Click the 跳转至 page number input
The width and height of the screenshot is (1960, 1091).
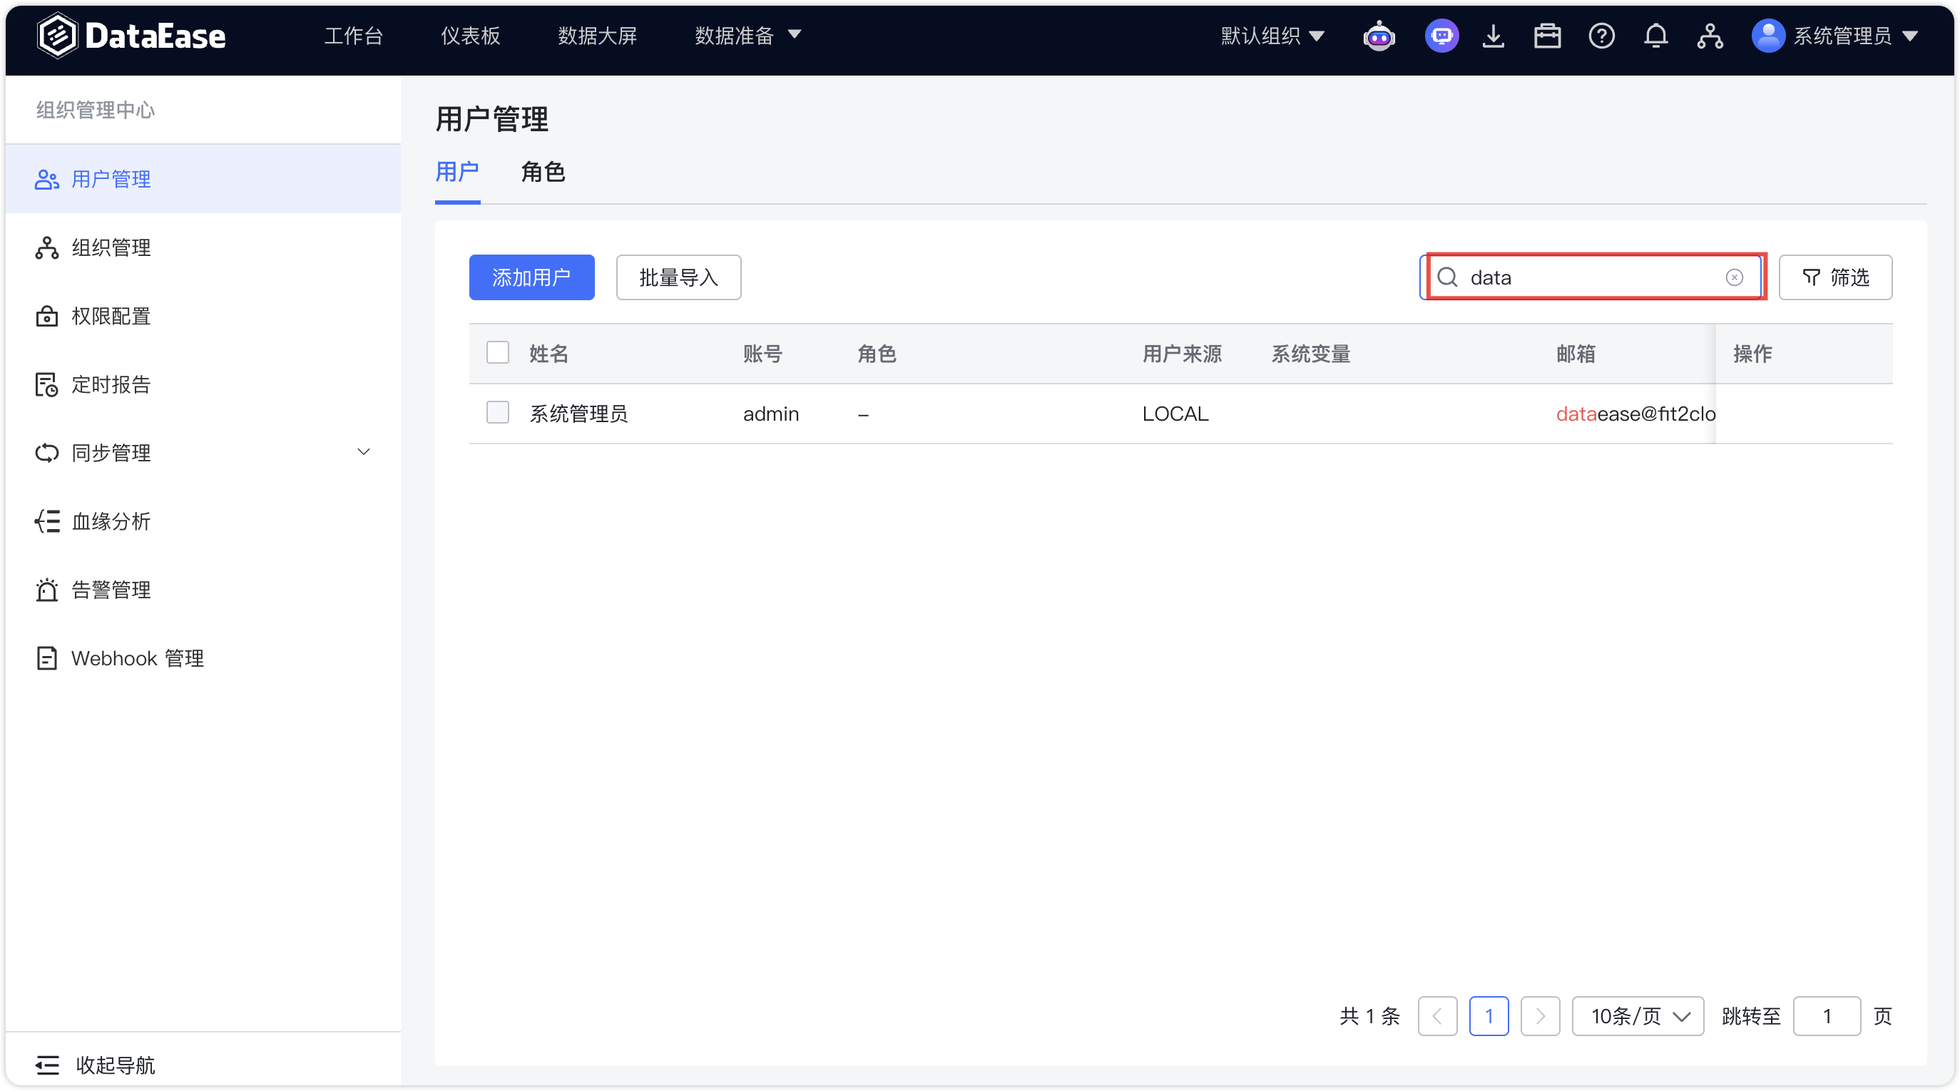[x=1827, y=1015]
